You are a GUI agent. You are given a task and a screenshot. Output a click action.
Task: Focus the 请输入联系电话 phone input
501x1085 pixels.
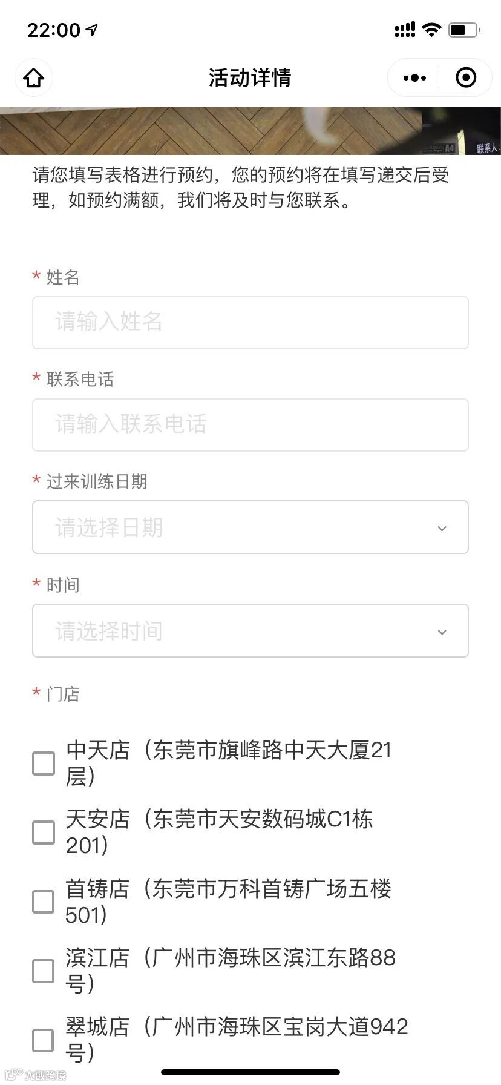tap(250, 424)
